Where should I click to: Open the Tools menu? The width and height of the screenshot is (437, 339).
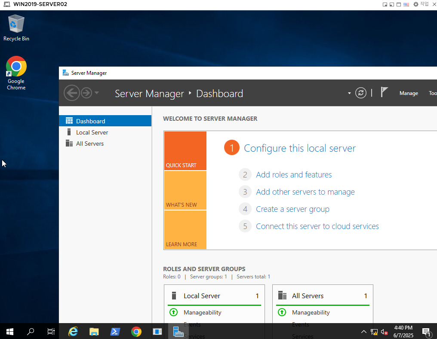[433, 93]
